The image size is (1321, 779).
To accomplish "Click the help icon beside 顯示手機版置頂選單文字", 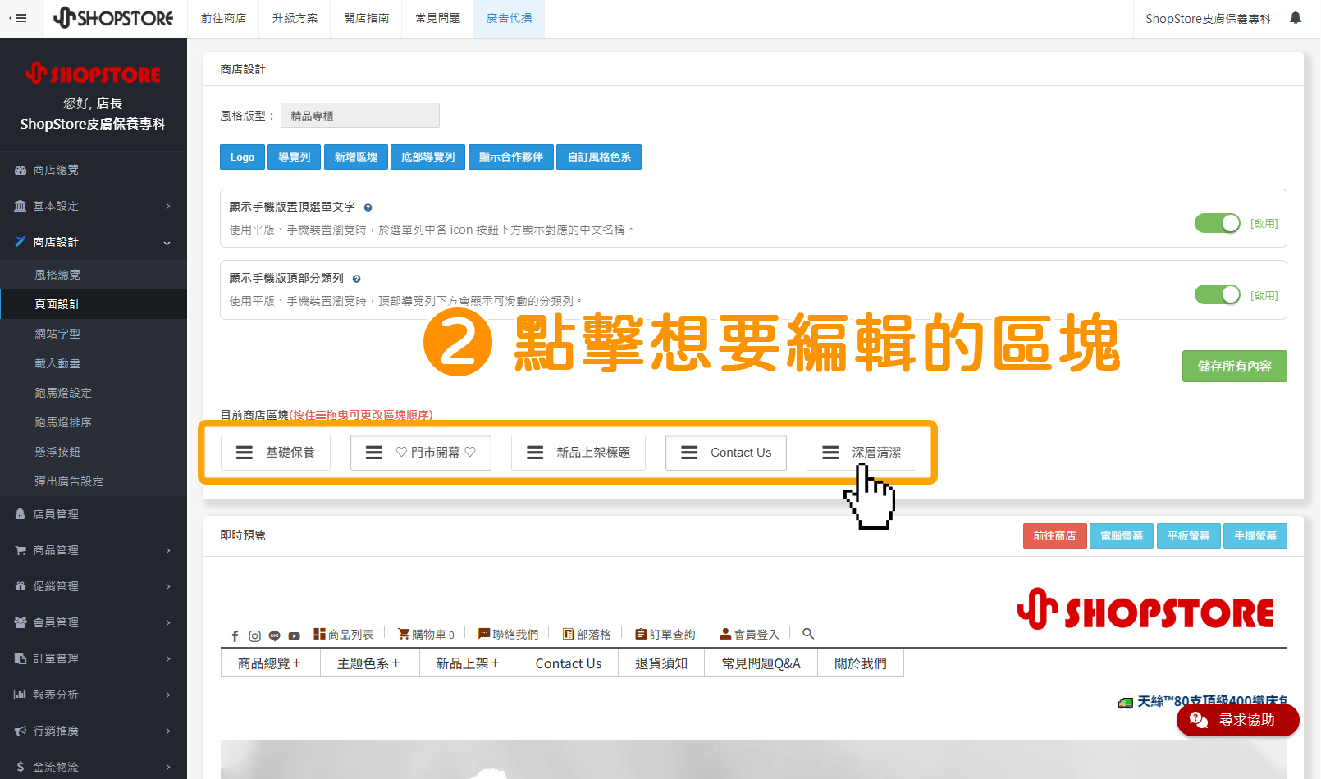I will 368,207.
